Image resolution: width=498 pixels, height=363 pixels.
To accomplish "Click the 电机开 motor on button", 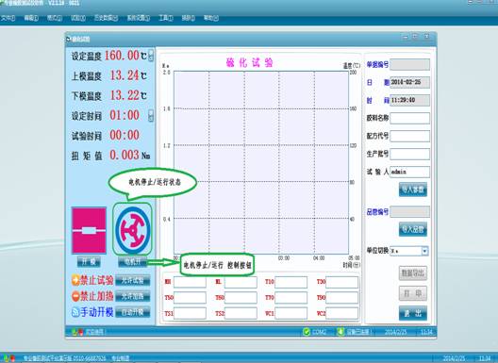I will pos(132,262).
